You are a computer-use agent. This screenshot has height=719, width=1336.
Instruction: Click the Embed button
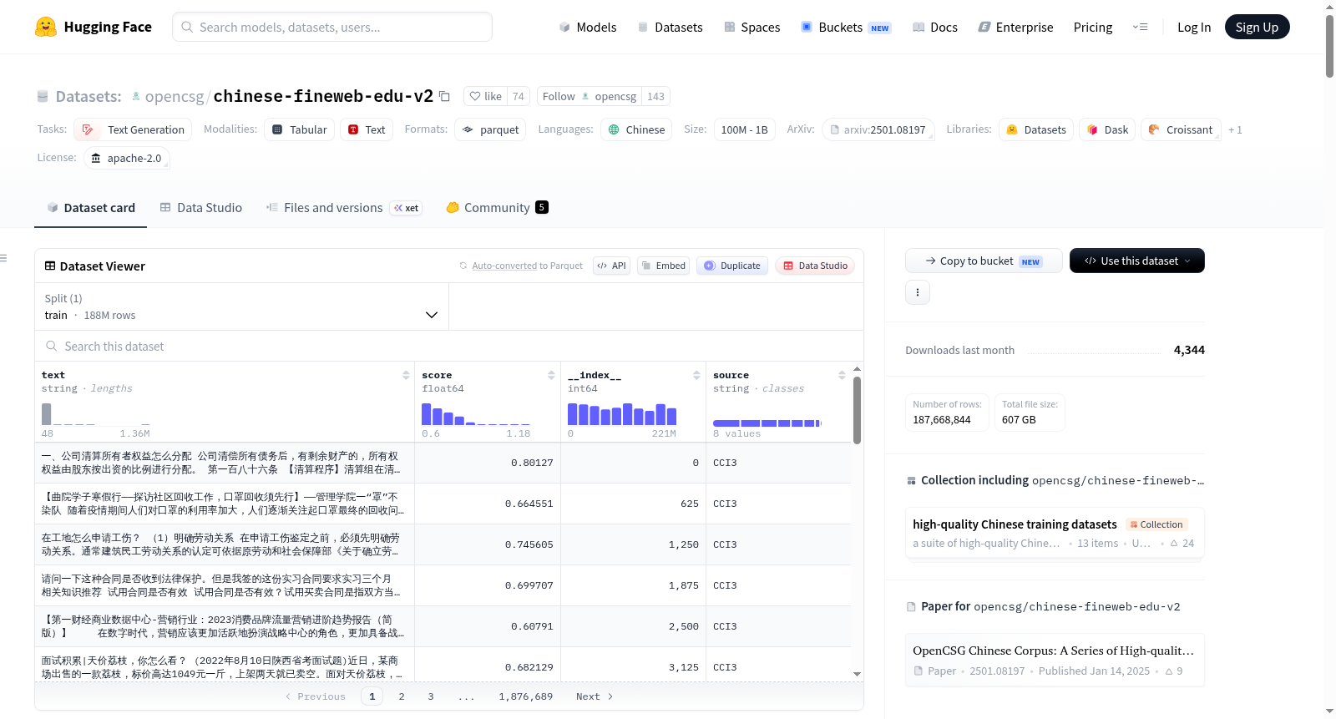pyautogui.click(x=663, y=266)
